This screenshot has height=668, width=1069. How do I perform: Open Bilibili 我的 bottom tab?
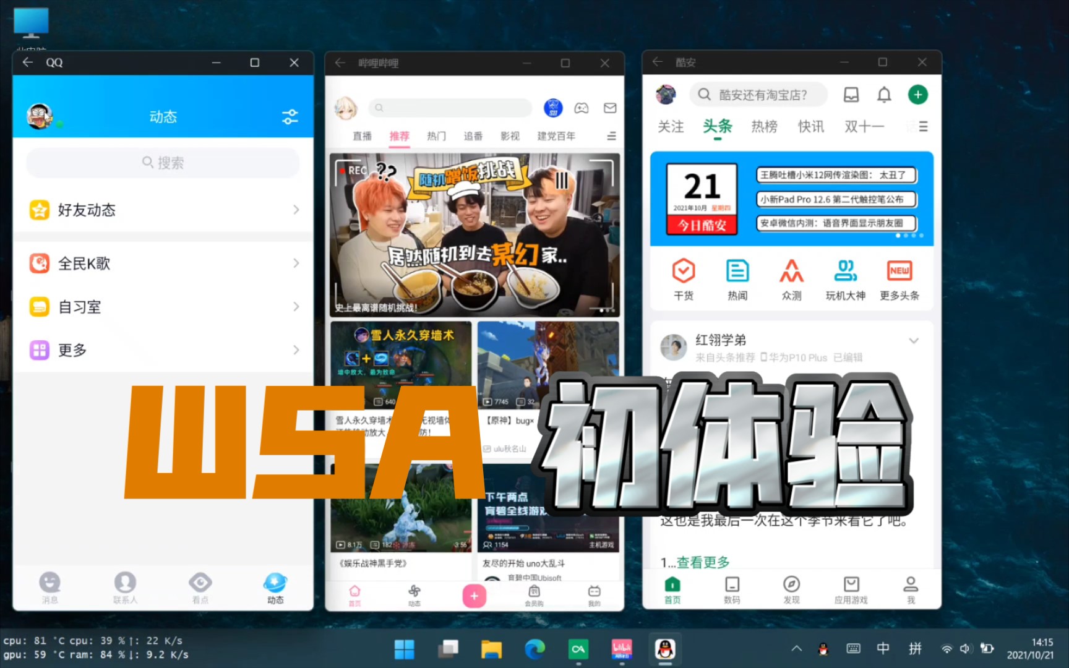coord(594,596)
